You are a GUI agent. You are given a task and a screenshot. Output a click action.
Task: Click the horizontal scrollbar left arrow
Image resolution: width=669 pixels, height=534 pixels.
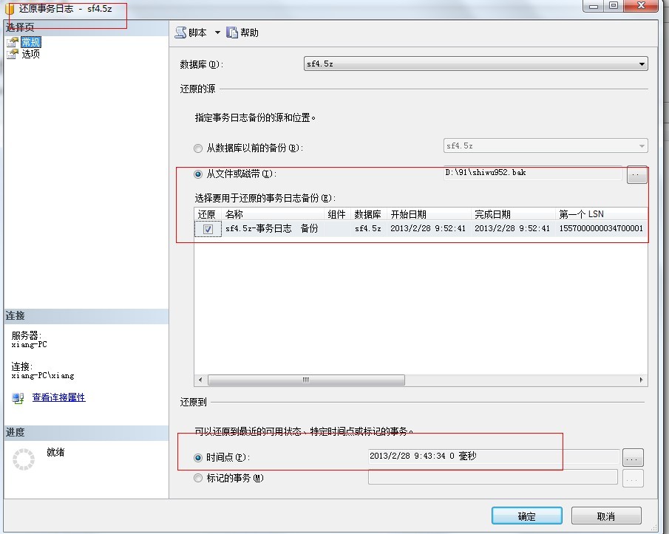200,380
